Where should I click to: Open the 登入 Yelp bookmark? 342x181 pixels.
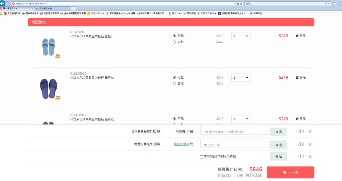tap(175, 13)
